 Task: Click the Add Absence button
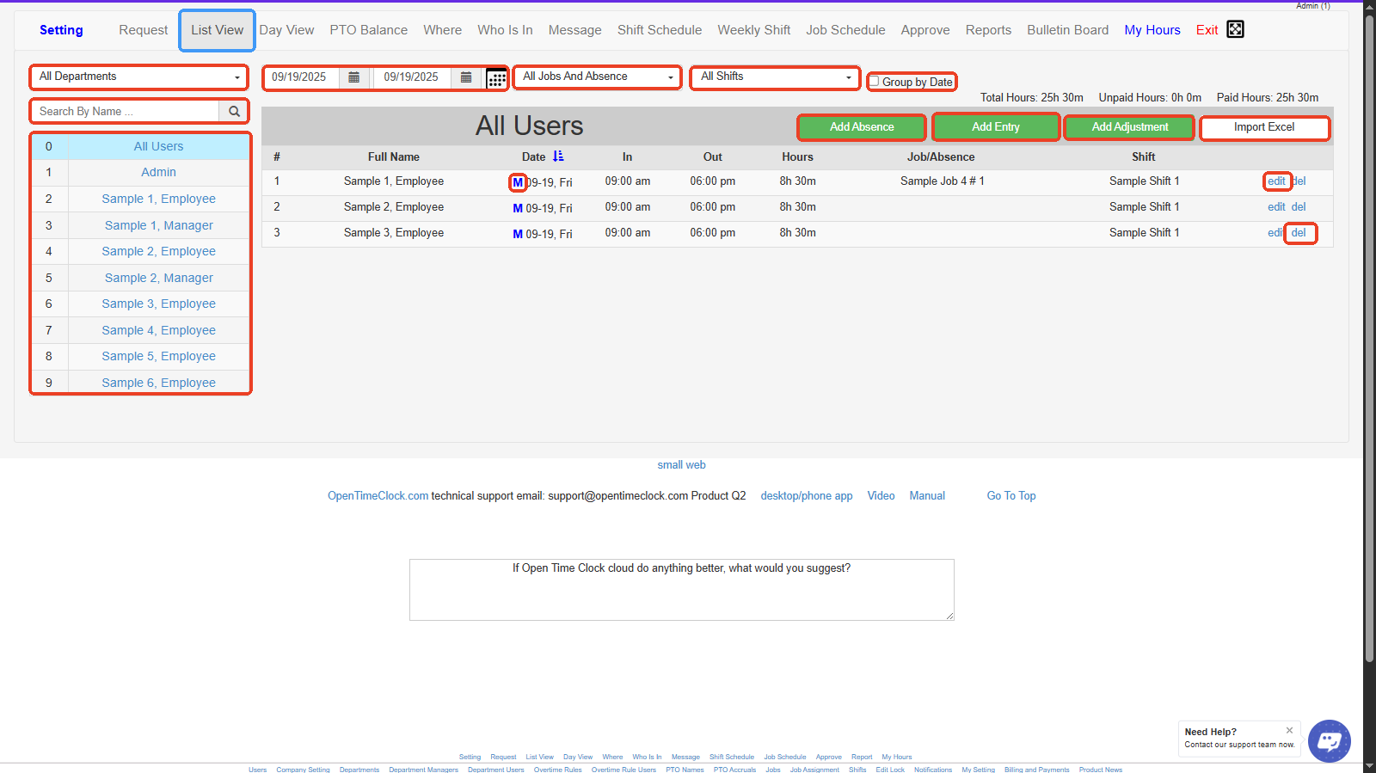(861, 127)
